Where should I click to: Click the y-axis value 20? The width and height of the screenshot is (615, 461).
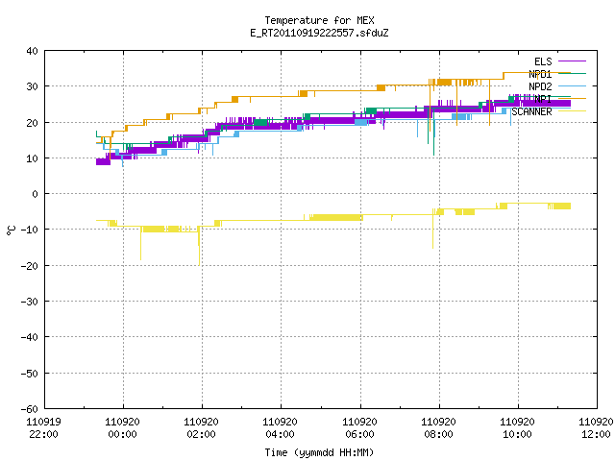pyautogui.click(x=32, y=123)
